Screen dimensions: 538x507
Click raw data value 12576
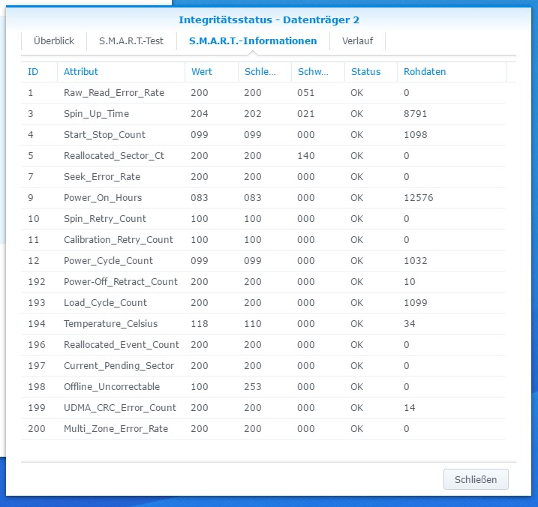pos(418,197)
